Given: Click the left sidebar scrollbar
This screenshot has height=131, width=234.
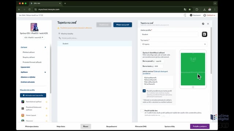Looking at the screenshot, I should point(50,69).
